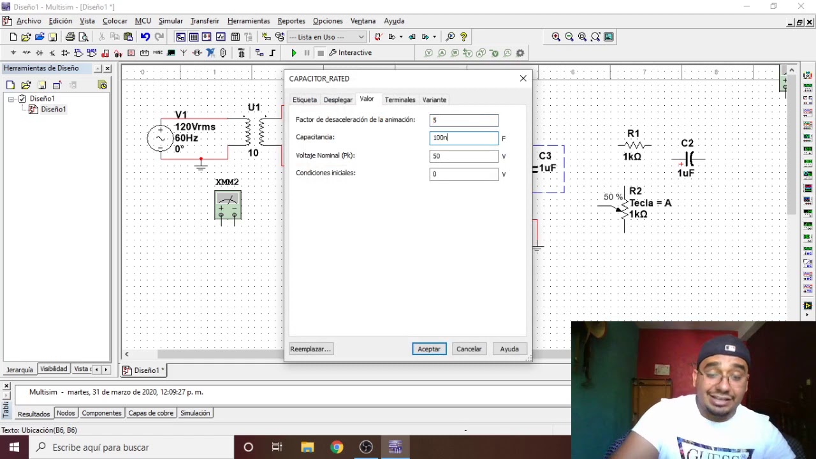Switch to the Desplegar tab

338,100
